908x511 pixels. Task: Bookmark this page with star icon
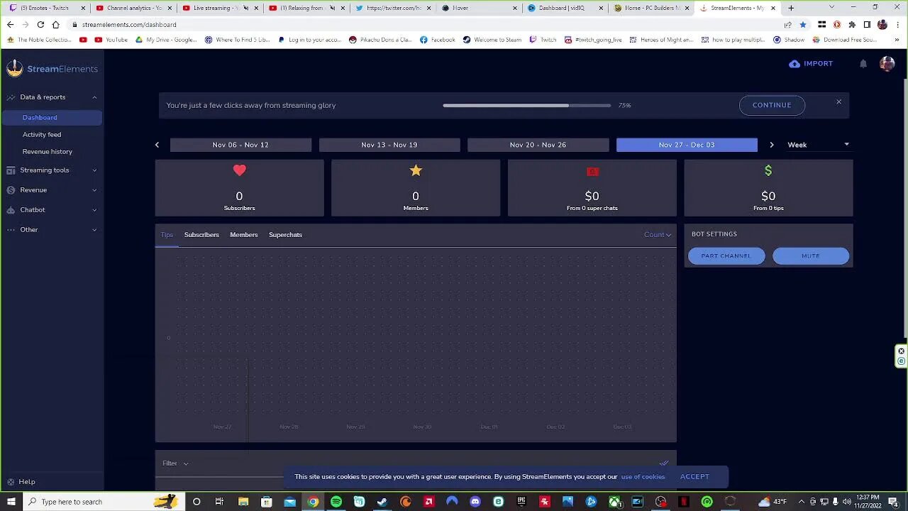pos(803,24)
